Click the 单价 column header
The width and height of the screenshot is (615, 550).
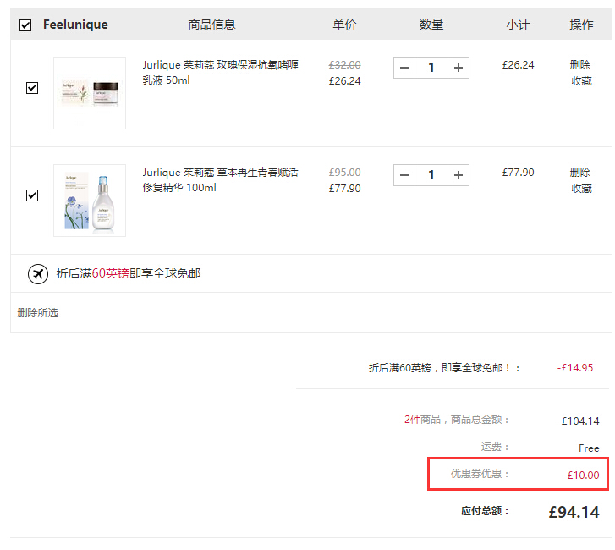click(x=344, y=25)
